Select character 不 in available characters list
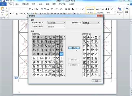This screenshot has width=132, height=96. click(x=46, y=62)
